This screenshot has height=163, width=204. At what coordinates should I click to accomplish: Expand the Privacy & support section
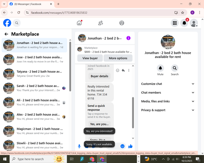click(x=168, y=110)
